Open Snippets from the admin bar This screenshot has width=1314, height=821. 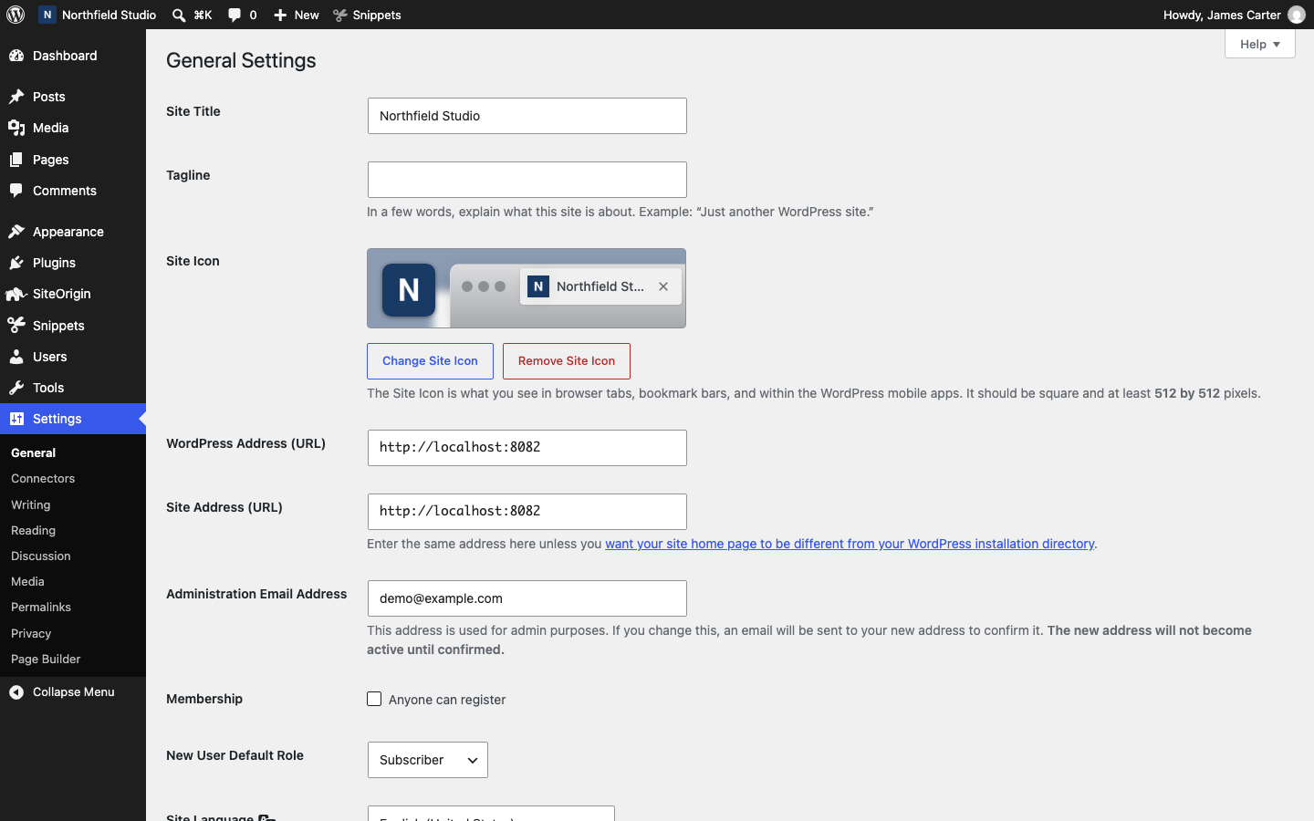pos(367,15)
